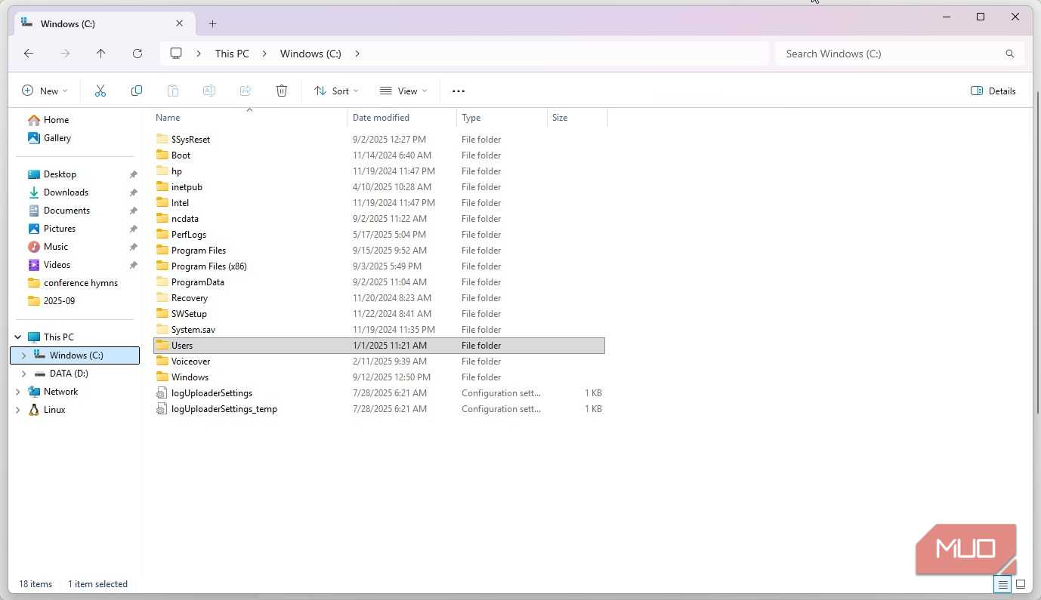Close the Windows (C:) tab
The width and height of the screenshot is (1041, 600).
(180, 23)
